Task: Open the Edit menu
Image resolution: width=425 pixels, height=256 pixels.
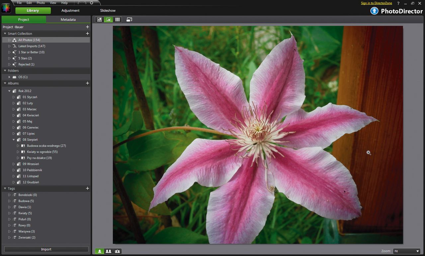Action: point(29,3)
